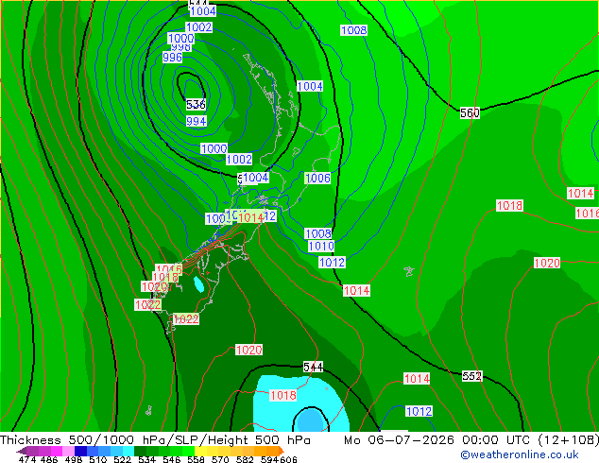
Task: Click the 996 isobar label
Action: (172, 58)
